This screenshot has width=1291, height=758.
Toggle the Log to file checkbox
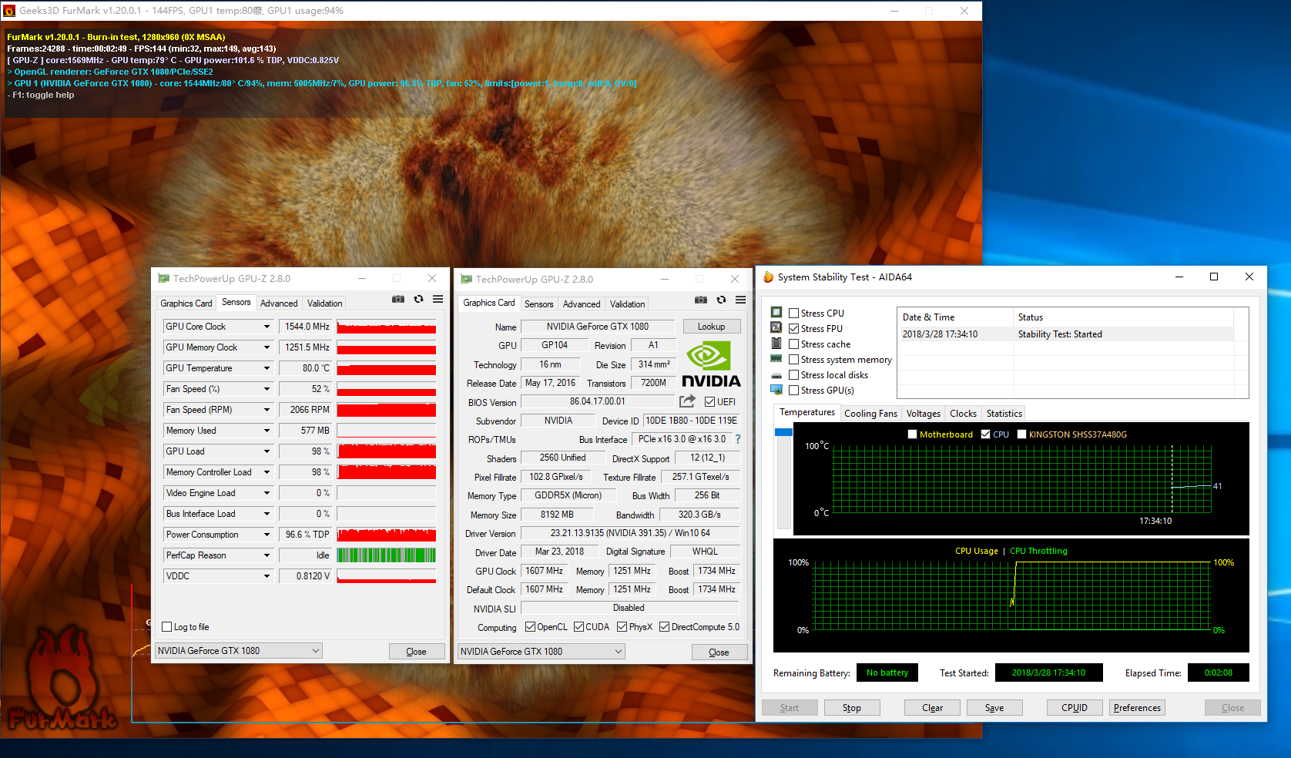point(167,627)
